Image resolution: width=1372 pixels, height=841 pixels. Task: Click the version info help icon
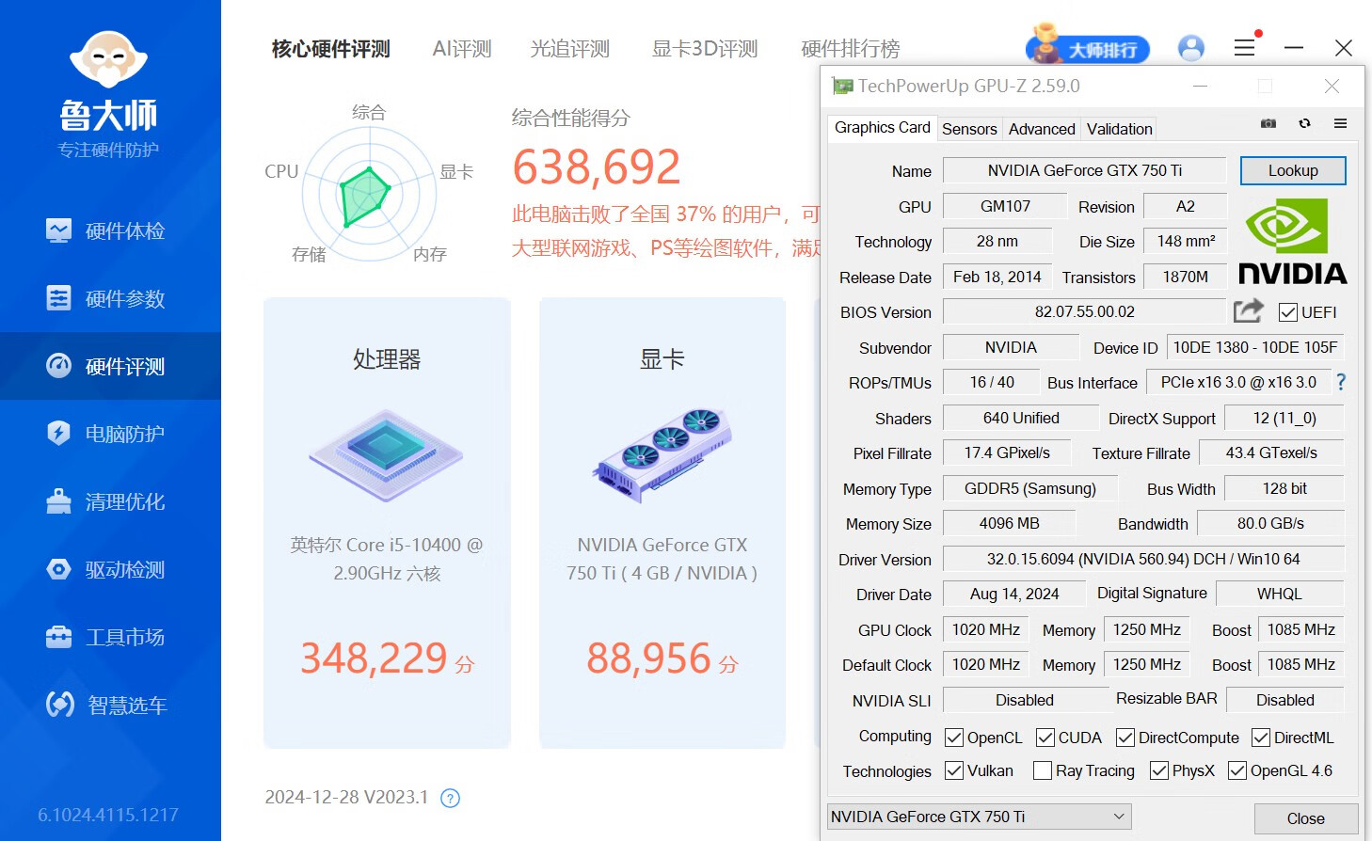click(x=451, y=798)
